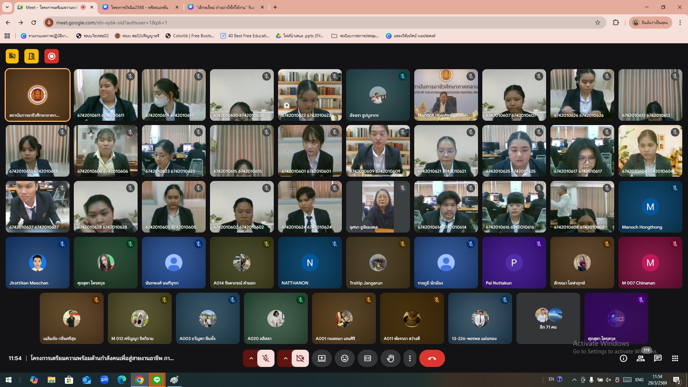Open Colorlib Free Bootstrap bookmark
The width and height of the screenshot is (688, 387).
point(190,36)
